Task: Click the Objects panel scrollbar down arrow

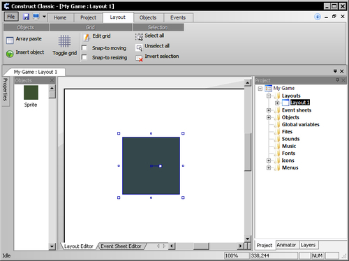Action: 52,246
